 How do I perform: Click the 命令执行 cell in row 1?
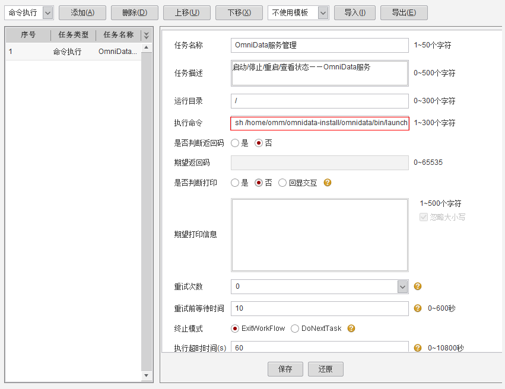pos(67,52)
